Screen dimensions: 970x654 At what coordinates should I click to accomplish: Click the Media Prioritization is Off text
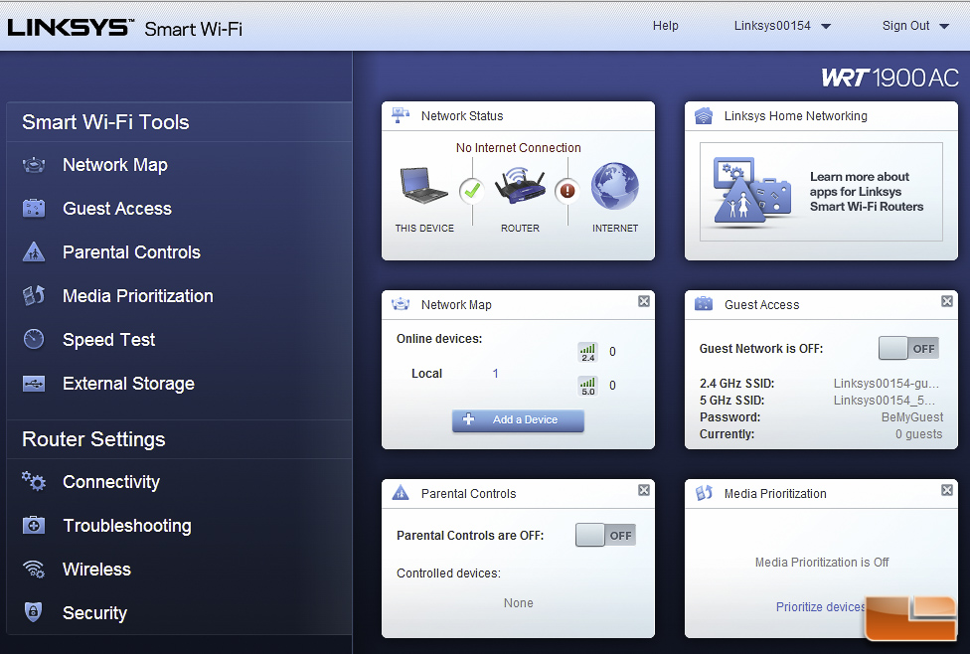pyautogui.click(x=822, y=562)
